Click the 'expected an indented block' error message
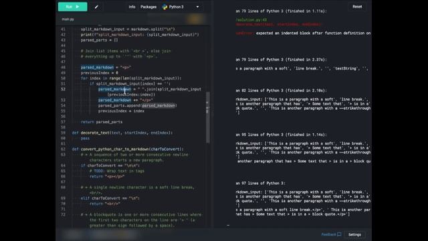This screenshot has height=241, width=428. coord(314,33)
